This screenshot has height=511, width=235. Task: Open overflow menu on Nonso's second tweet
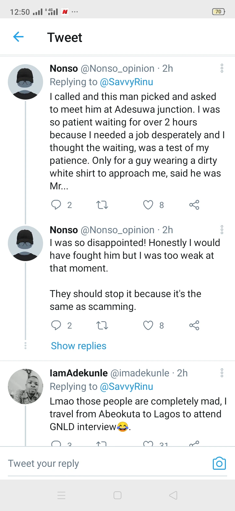[222, 230]
